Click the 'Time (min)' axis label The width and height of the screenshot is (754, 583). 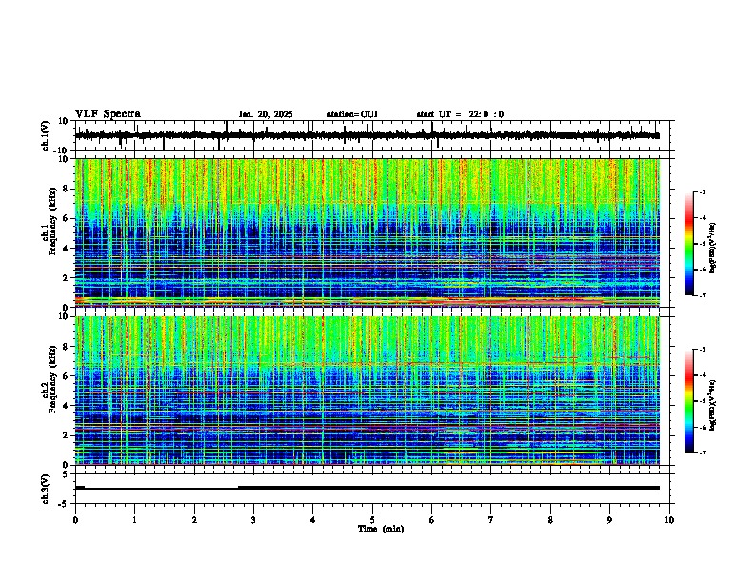tap(381, 529)
